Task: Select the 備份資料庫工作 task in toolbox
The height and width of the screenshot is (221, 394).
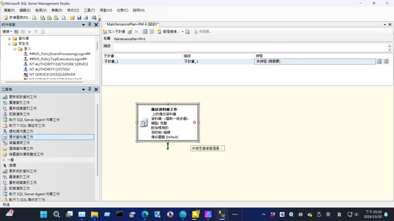Action: pyautogui.click(x=21, y=137)
